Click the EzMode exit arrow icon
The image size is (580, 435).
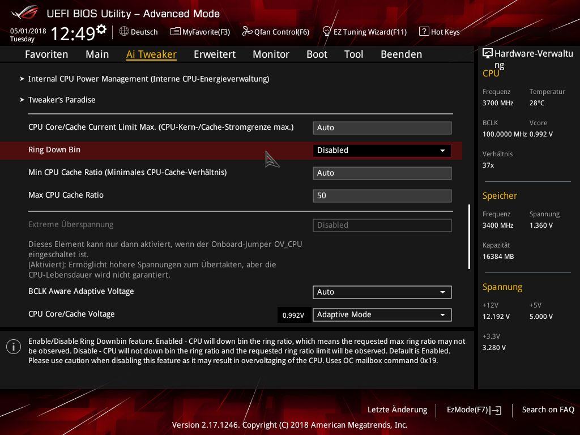[x=496, y=410]
